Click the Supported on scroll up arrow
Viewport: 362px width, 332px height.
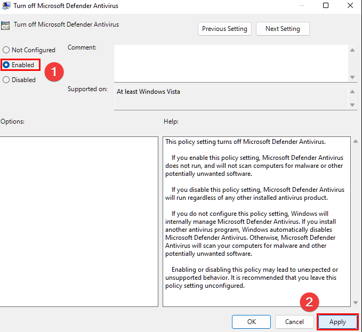point(352,92)
